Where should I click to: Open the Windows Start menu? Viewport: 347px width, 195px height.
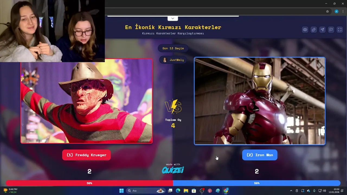[121, 191]
